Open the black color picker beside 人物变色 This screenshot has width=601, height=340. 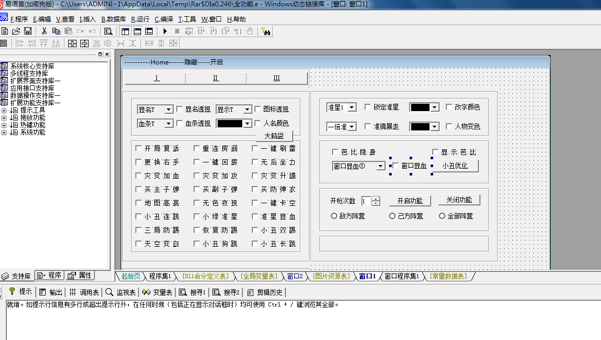pos(424,126)
